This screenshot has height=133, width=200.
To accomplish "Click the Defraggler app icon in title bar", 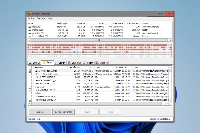I will [29, 14].
